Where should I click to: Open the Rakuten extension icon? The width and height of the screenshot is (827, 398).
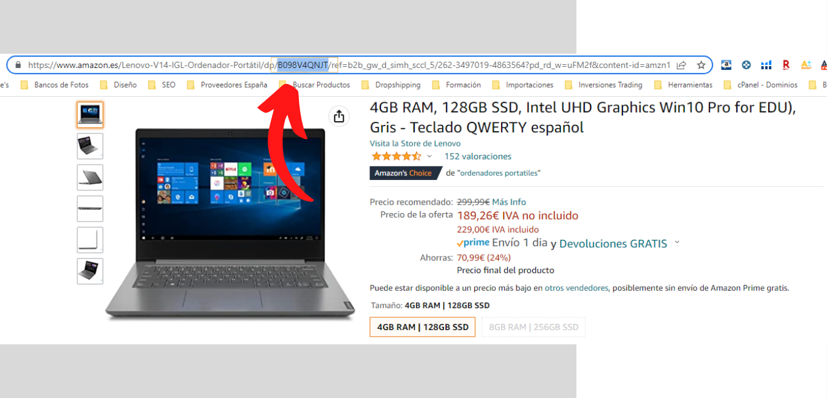click(786, 65)
